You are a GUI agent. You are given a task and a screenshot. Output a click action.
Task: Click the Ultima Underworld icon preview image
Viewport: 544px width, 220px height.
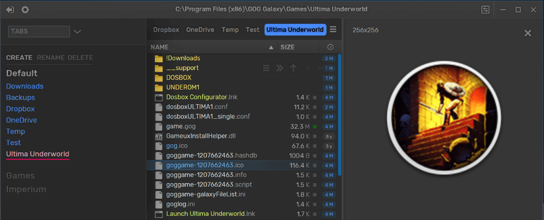point(444,117)
